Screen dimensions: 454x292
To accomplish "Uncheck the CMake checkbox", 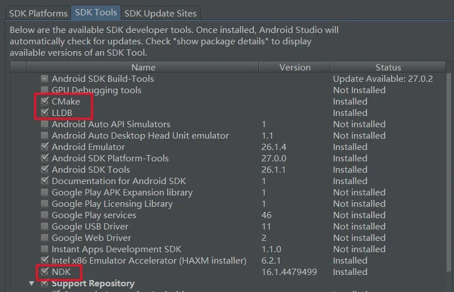I will coord(45,102).
